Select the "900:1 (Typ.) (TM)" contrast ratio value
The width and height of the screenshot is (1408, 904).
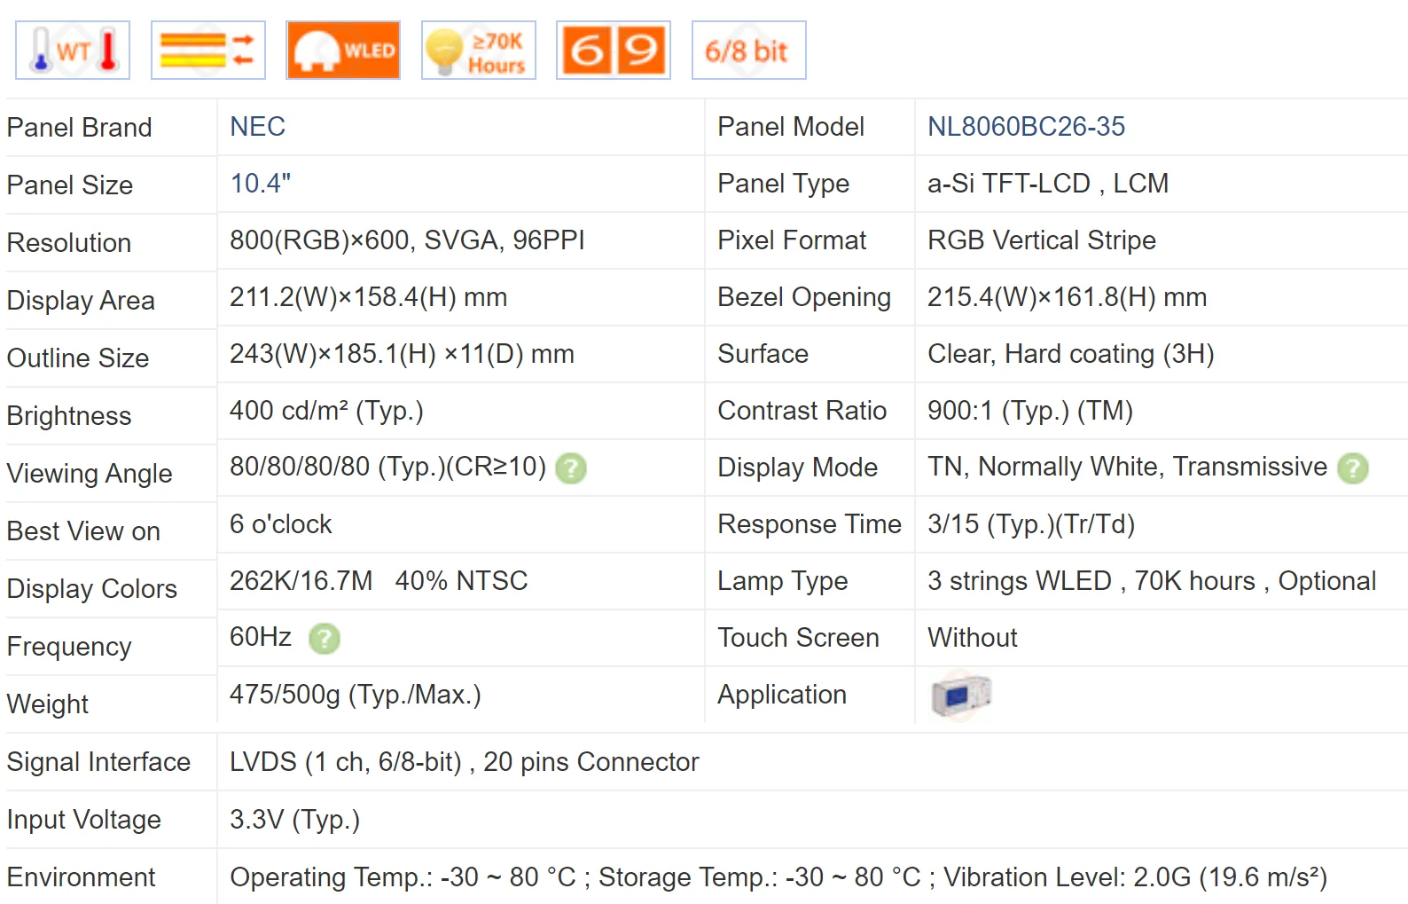(1030, 411)
